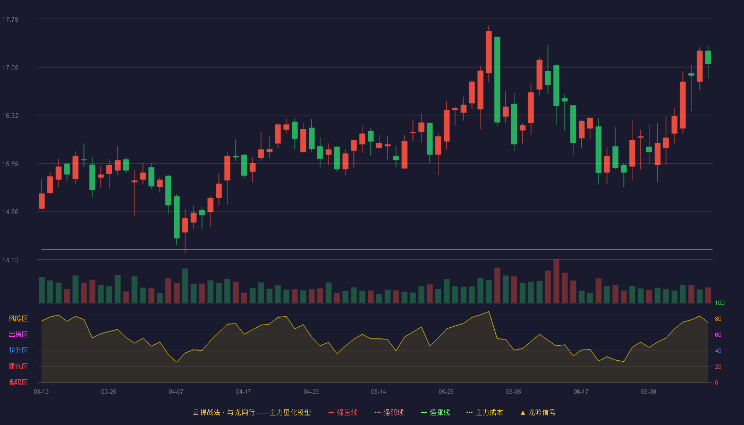The width and height of the screenshot is (744, 425).
Task: Click the 05-14 date axis label
Action: [378, 392]
